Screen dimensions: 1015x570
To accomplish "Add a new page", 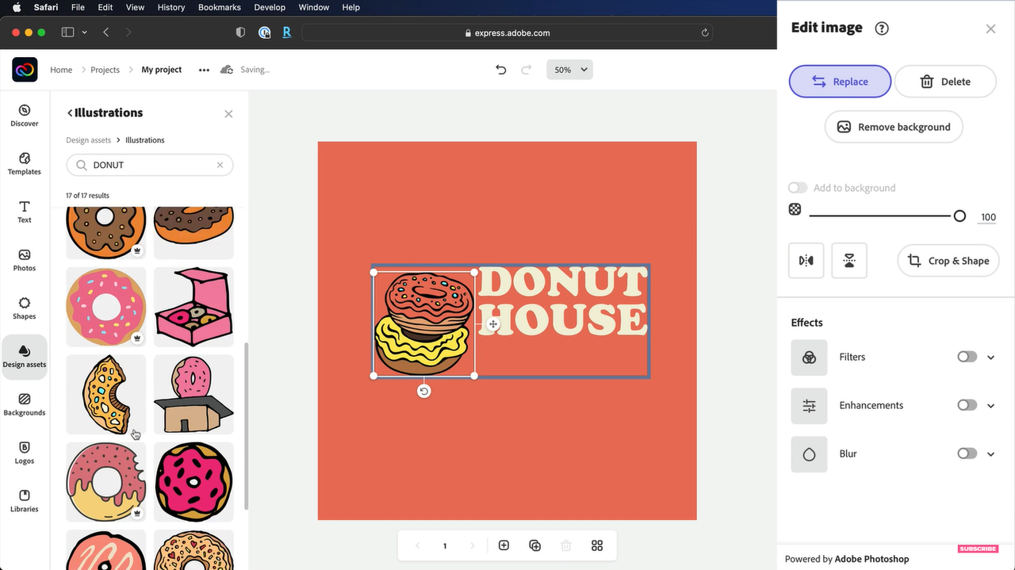I will [x=504, y=545].
